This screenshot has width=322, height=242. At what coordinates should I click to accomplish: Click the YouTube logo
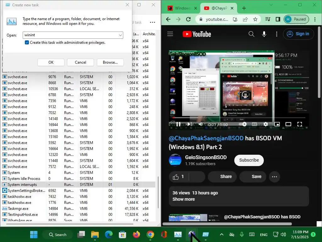[197, 34]
